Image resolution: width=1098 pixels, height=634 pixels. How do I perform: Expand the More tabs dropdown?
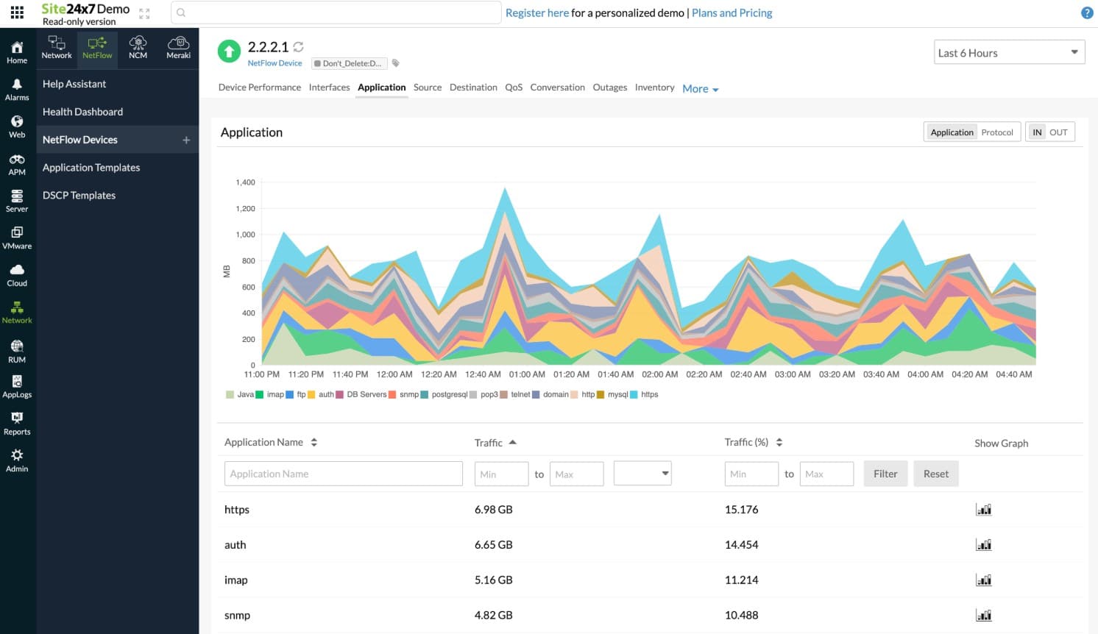tap(700, 89)
